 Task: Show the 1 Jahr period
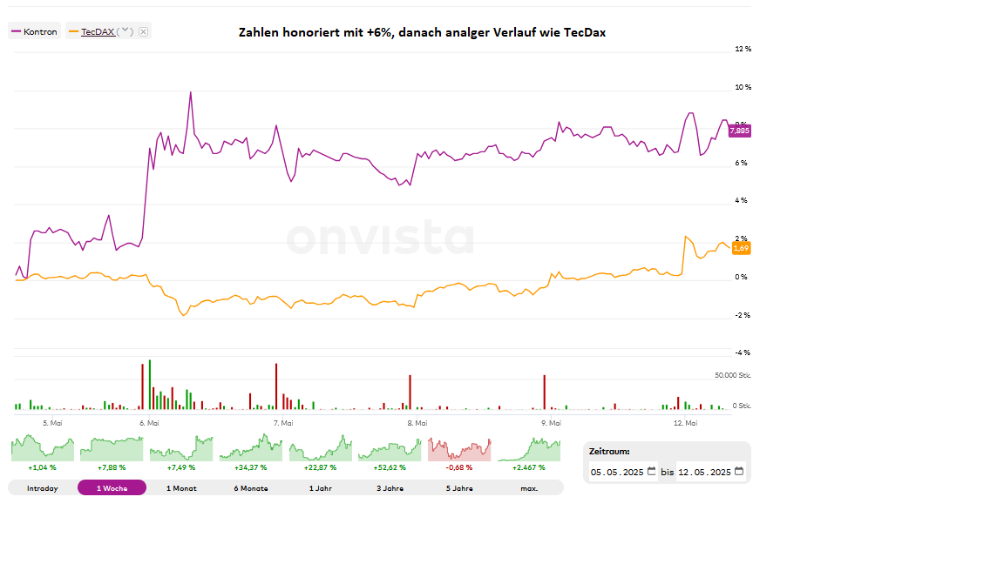(321, 488)
